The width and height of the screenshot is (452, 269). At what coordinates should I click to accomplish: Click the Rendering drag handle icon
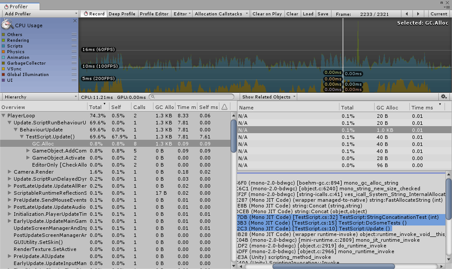click(x=74, y=40)
